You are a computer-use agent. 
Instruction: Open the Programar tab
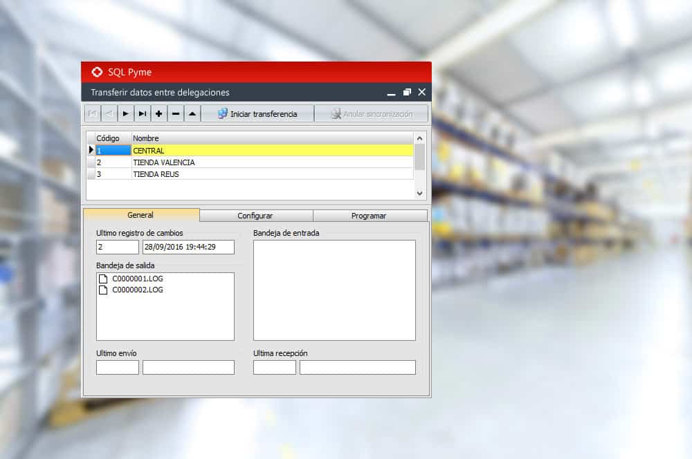pos(369,216)
